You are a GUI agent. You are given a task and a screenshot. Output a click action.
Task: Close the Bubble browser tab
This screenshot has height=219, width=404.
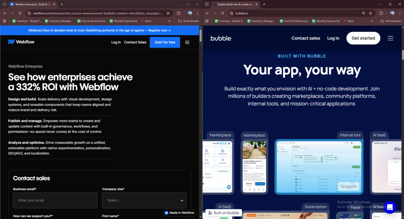coord(256,4)
